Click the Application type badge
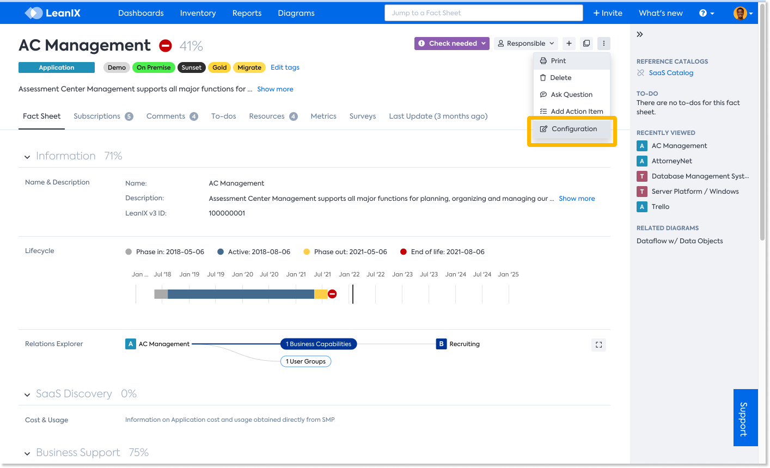This screenshot has width=770, height=468. pyautogui.click(x=57, y=67)
